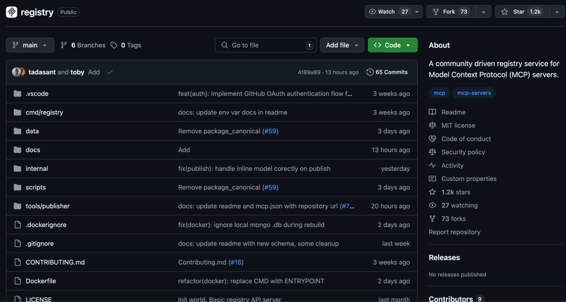Click the magnifier icon in file search
The image size is (566, 302).
(224, 45)
